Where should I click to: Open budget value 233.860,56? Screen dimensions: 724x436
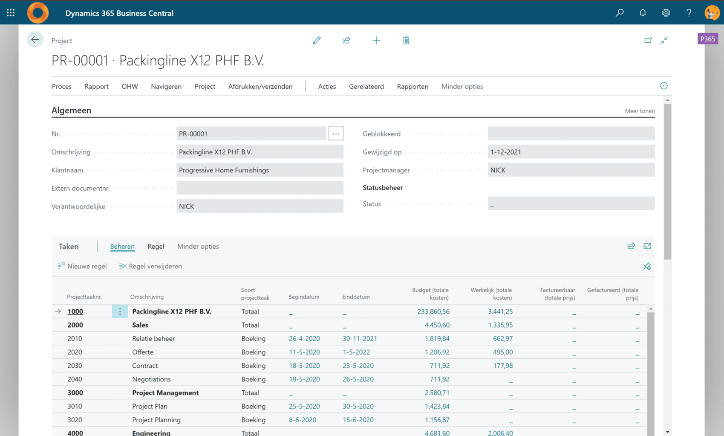point(433,311)
